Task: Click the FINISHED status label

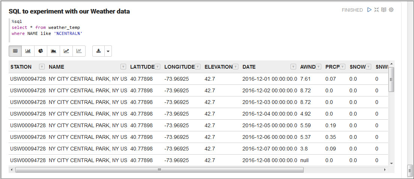Action: (x=352, y=10)
